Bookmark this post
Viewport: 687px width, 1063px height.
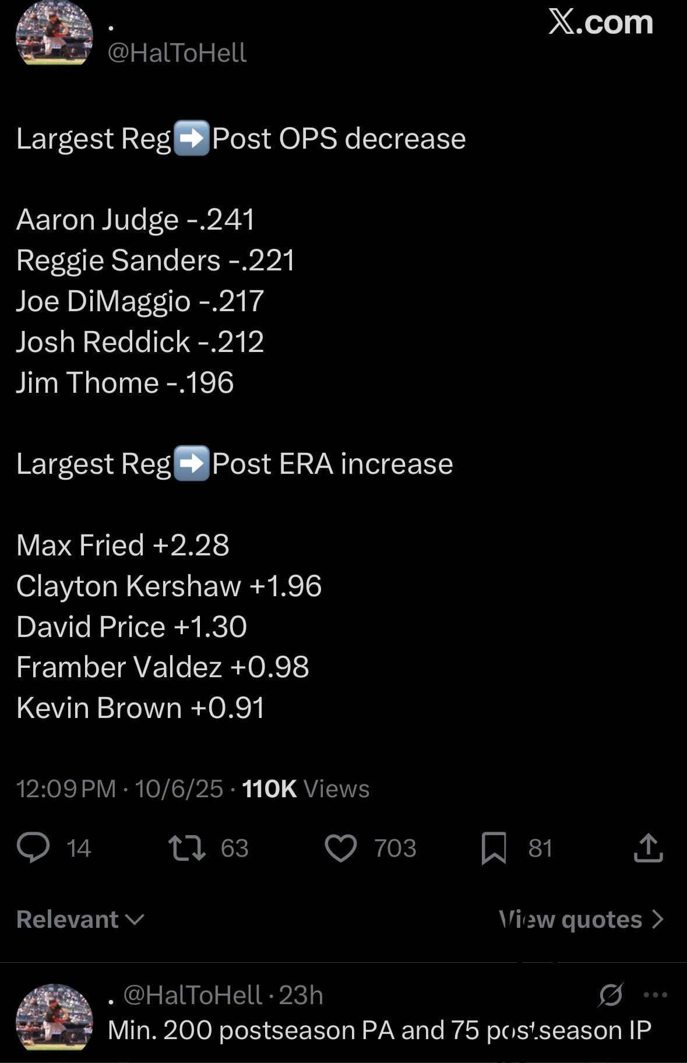pyautogui.click(x=494, y=848)
